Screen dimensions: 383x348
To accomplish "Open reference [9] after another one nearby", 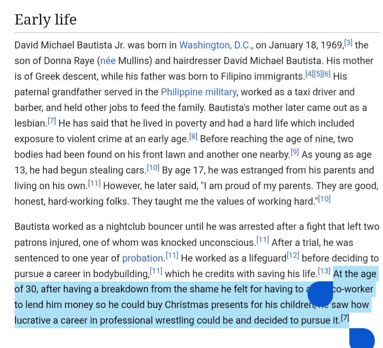I will pyautogui.click(x=295, y=152).
